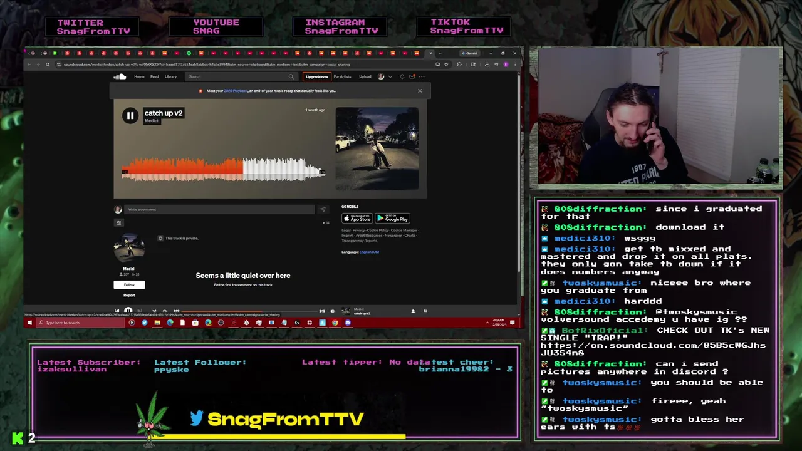Mute the volume speaker icon
Screen dimensions: 802x451
pyautogui.click(x=333, y=311)
